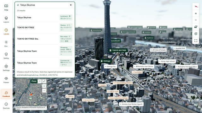
Task: Open the Env. environment settings
Action: 6,44
